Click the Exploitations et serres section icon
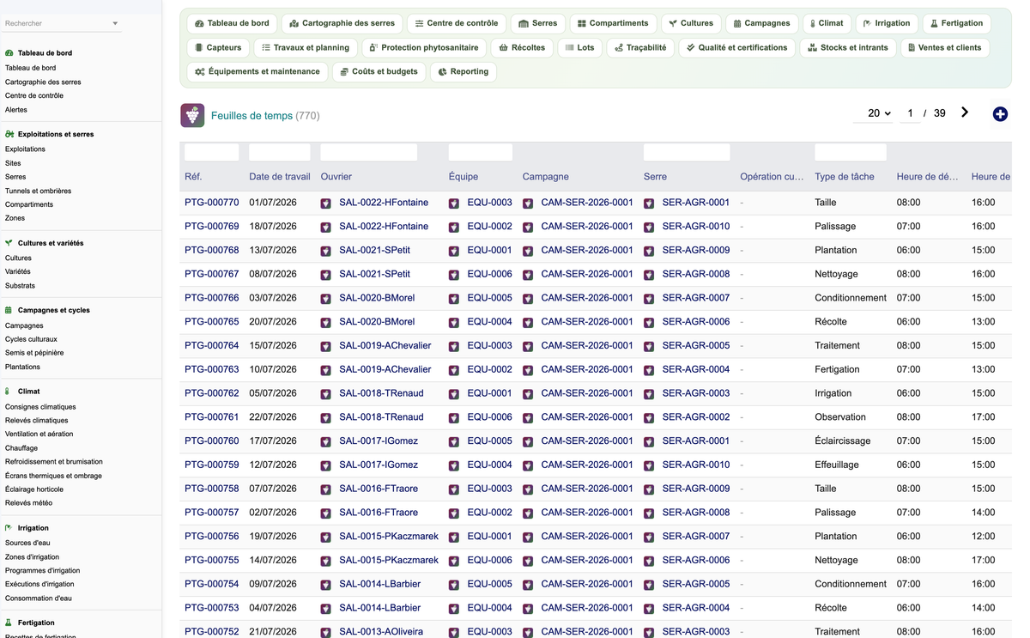1030x638 pixels. (9, 134)
